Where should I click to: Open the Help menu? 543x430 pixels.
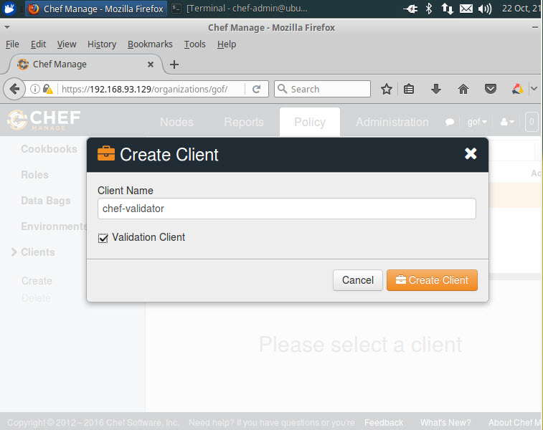pyautogui.click(x=227, y=44)
